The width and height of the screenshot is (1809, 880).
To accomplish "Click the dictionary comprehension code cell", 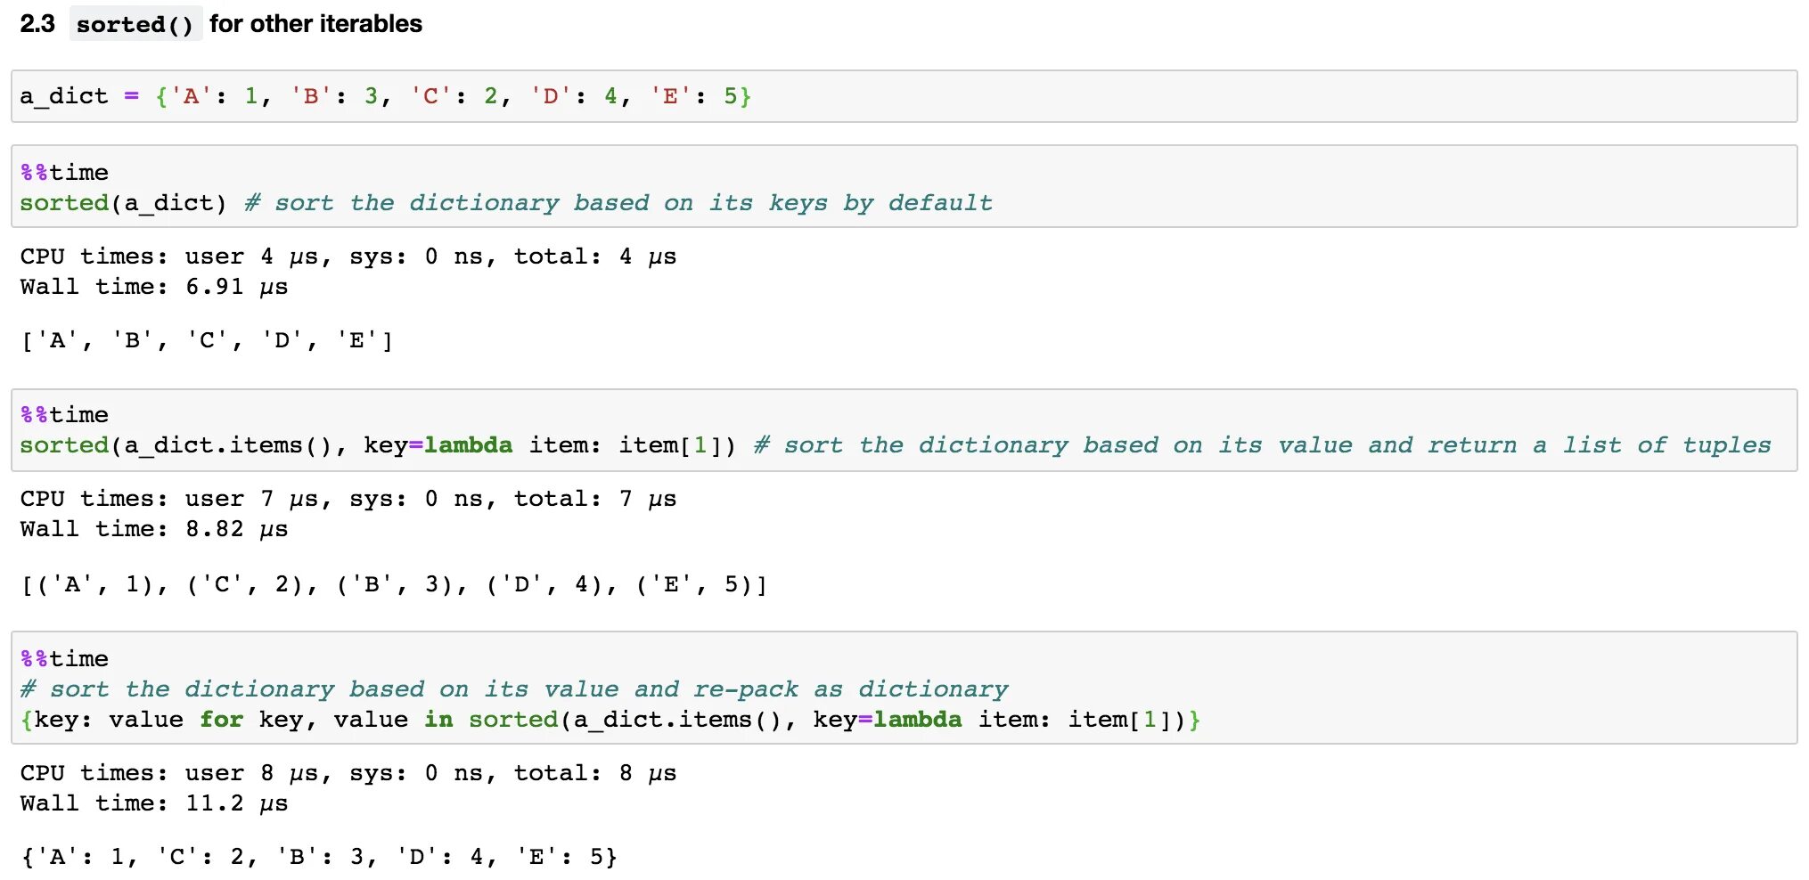I will [904, 688].
